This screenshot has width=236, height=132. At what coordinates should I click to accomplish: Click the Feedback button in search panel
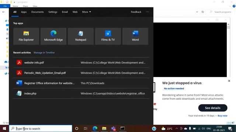click(x=136, y=12)
